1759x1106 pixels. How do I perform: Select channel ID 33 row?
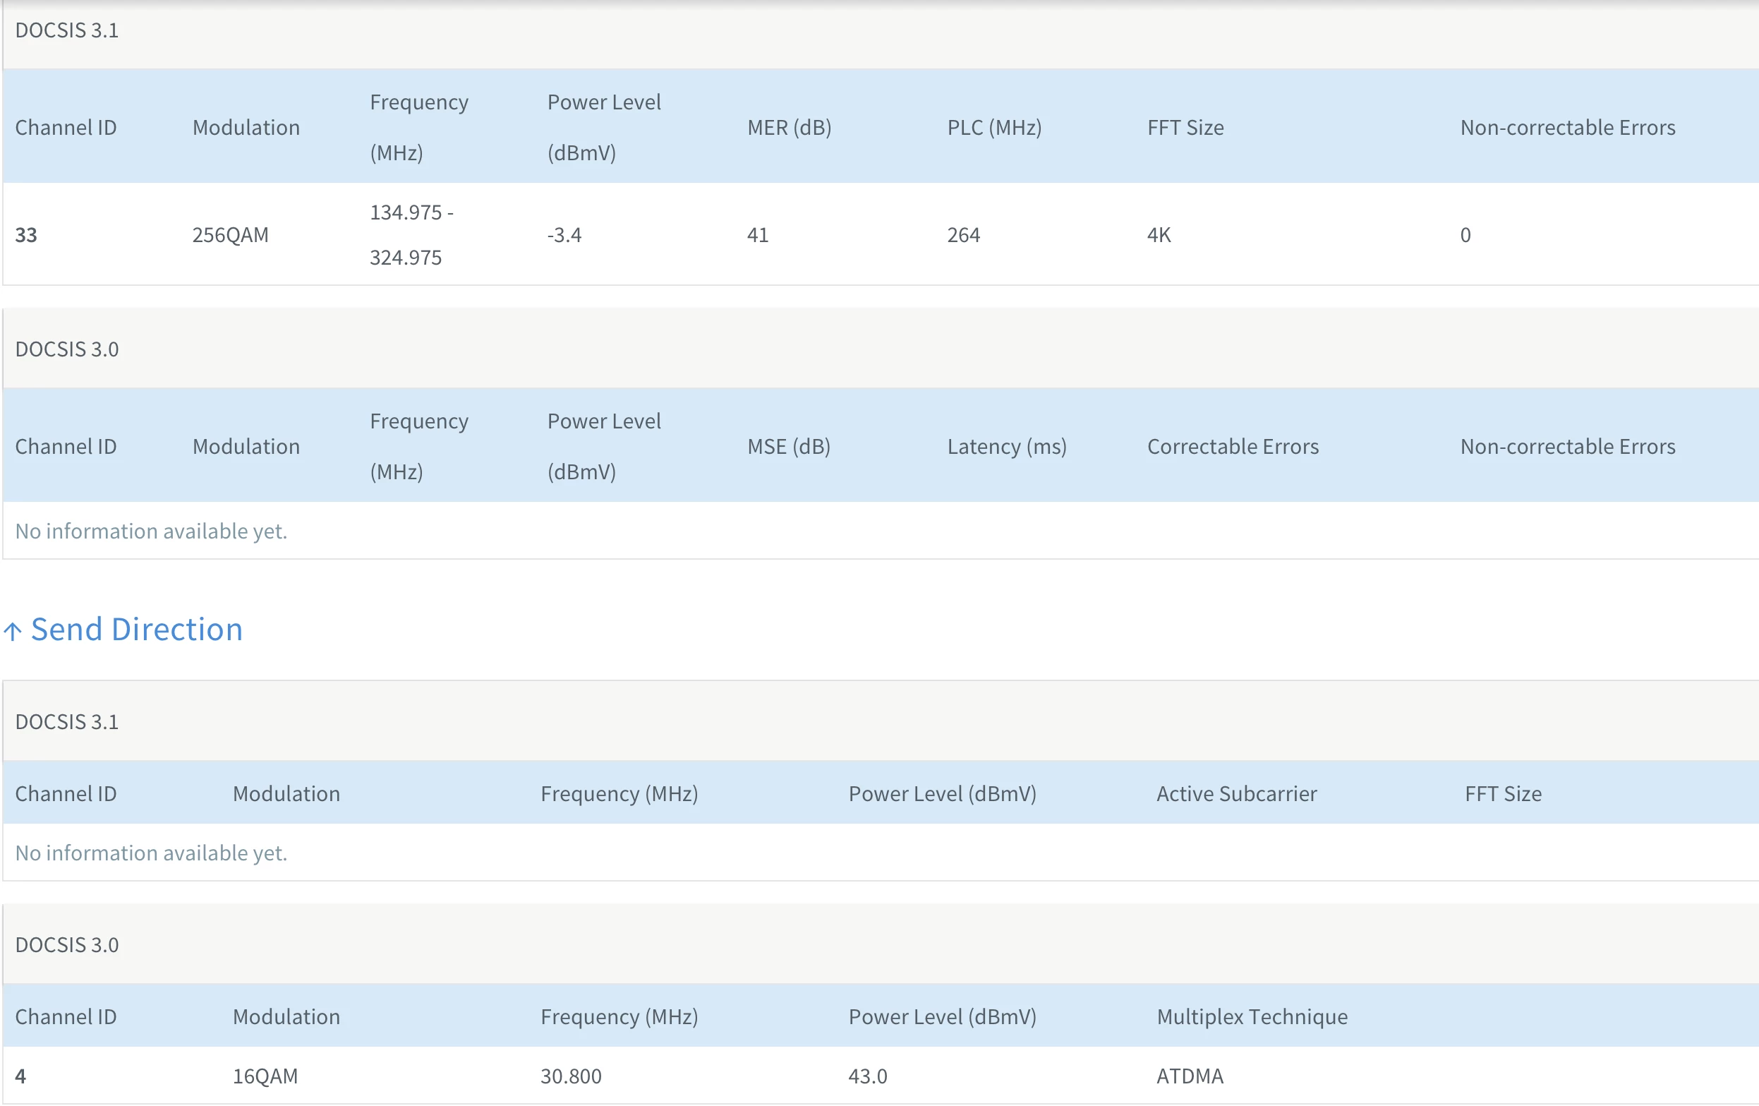26,234
